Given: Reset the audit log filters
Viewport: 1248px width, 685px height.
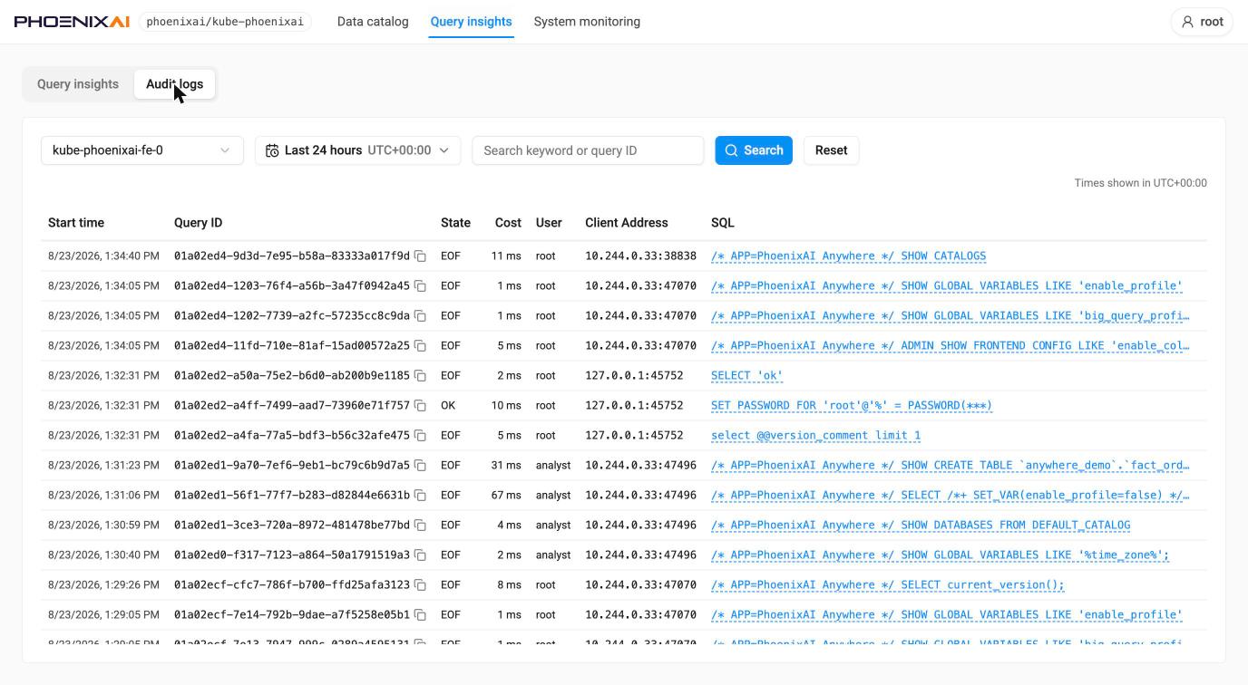Looking at the screenshot, I should click(x=831, y=150).
